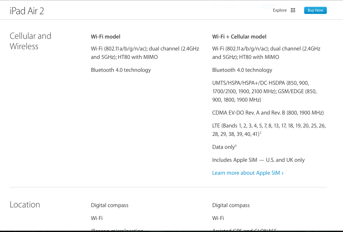Click Bluetooth 4.0 technology under Cellular model
Viewport: 343px width, 232px height.
coord(242,70)
